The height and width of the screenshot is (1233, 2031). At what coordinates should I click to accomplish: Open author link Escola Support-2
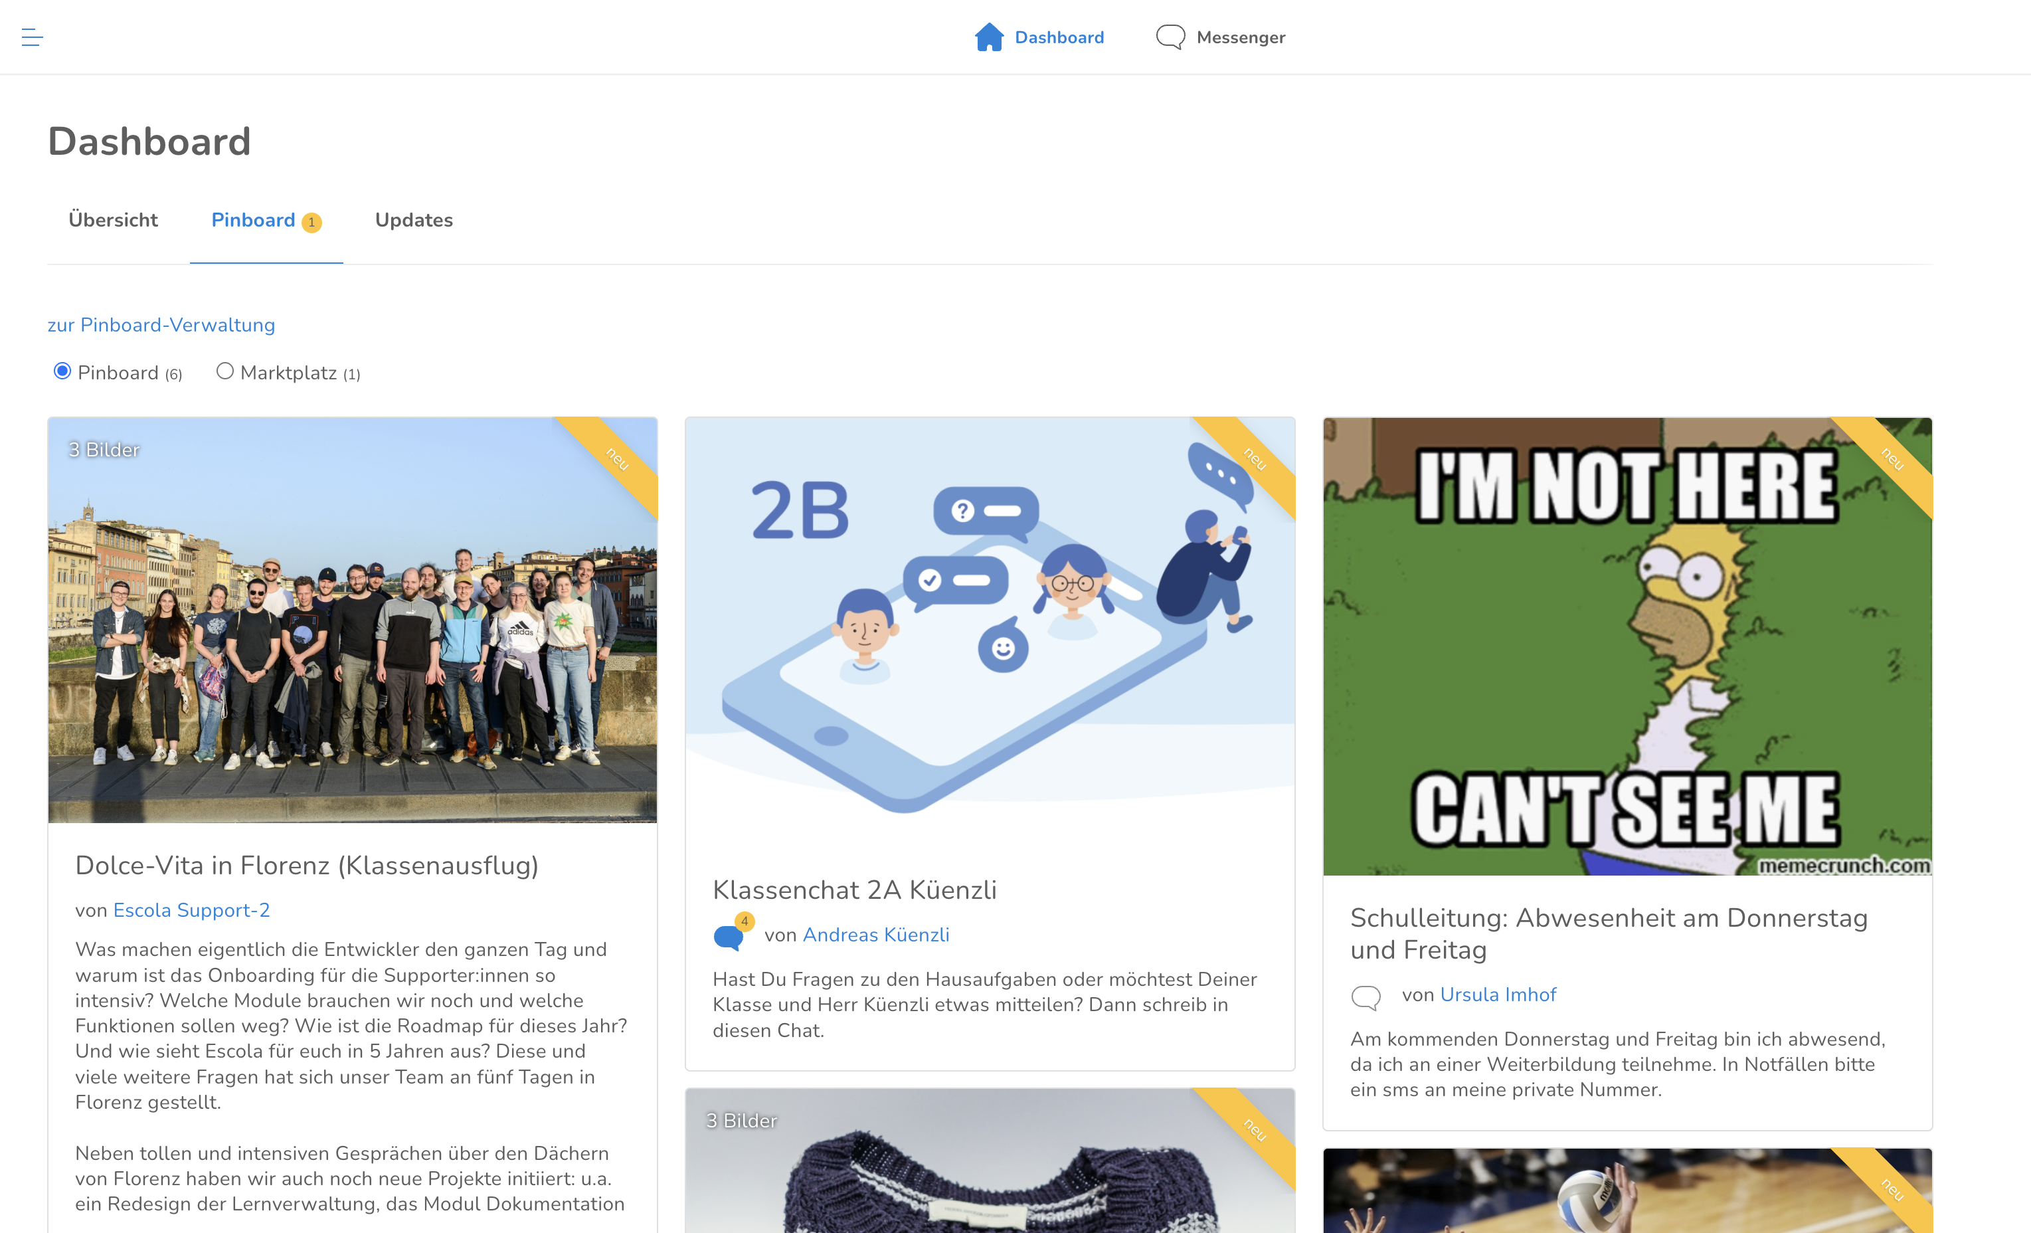click(x=191, y=909)
